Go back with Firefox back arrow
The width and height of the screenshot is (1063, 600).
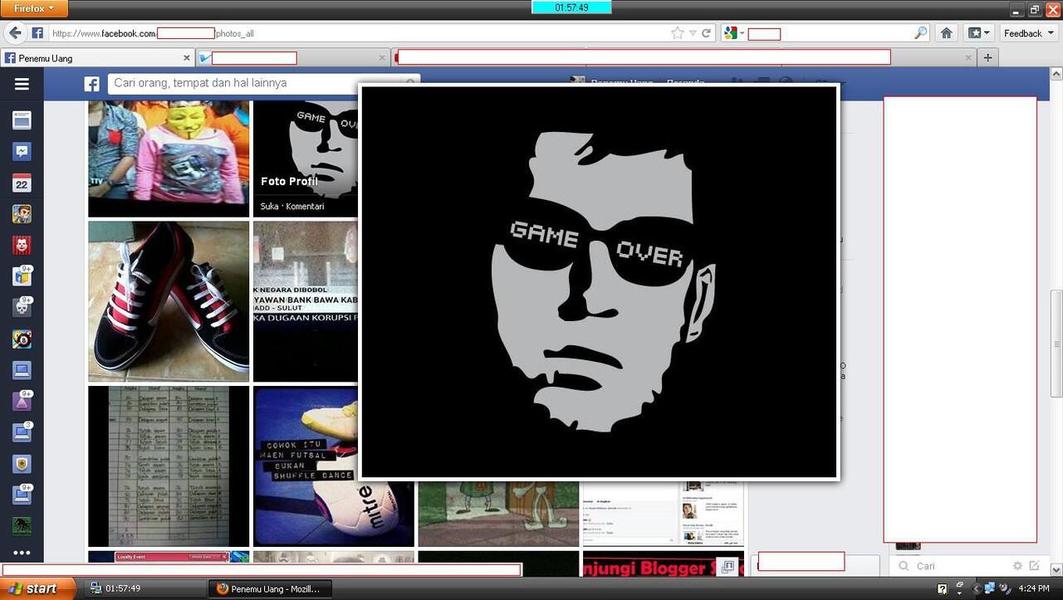[x=14, y=32]
